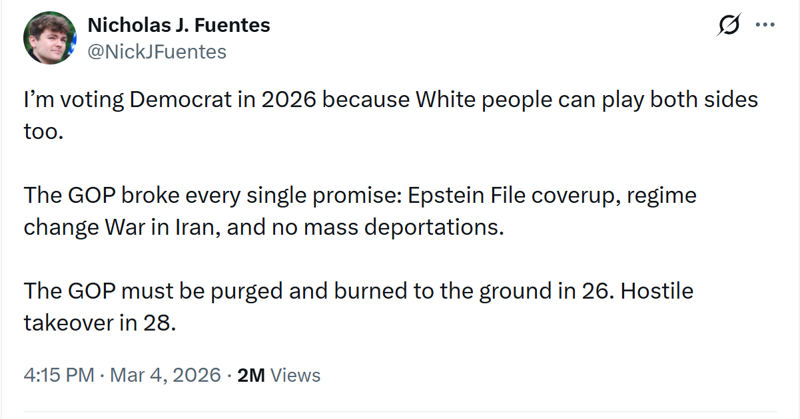Click the word too ending first paragraph

click(42, 132)
